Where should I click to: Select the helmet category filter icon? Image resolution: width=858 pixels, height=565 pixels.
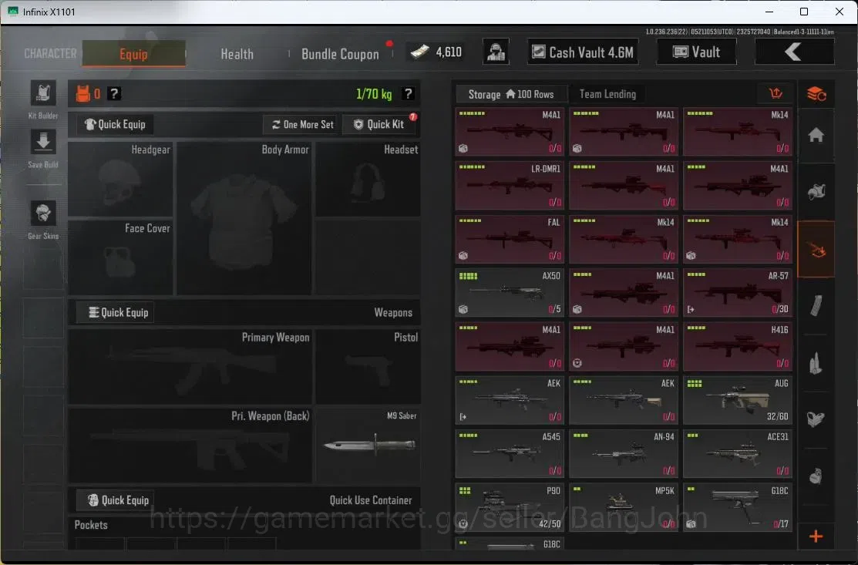point(816,191)
